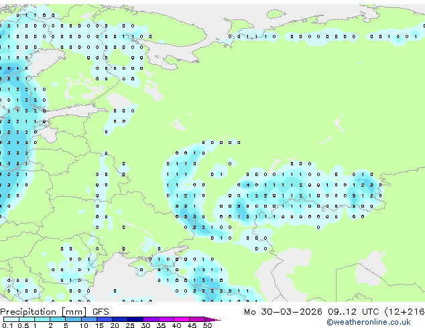This screenshot has width=425, height=328.
Task: Click the legend label '40'
Action: tap(176, 325)
